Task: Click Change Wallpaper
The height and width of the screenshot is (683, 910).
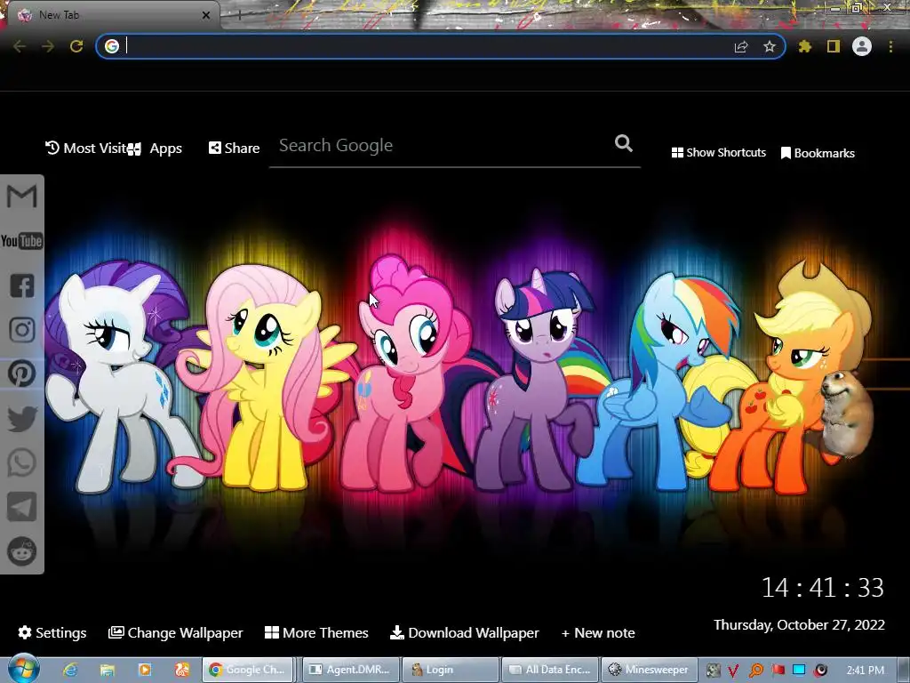Action: [175, 632]
